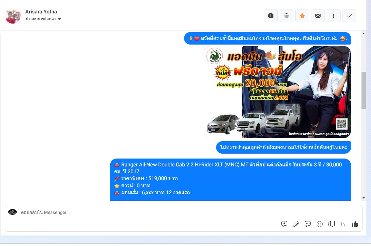Open Arisara Yotha's profile picture
371x246 pixels.
13,16
